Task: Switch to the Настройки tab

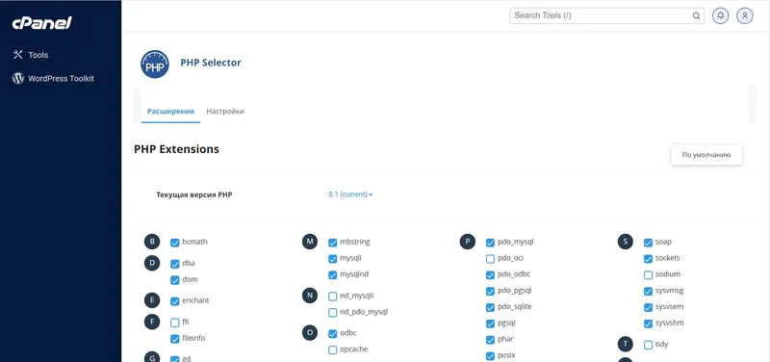Action: (x=225, y=112)
